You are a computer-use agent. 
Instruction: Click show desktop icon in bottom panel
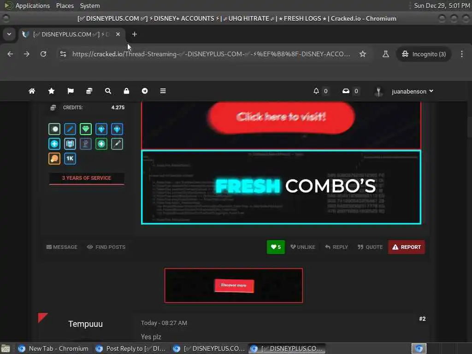pyautogui.click(x=6, y=348)
